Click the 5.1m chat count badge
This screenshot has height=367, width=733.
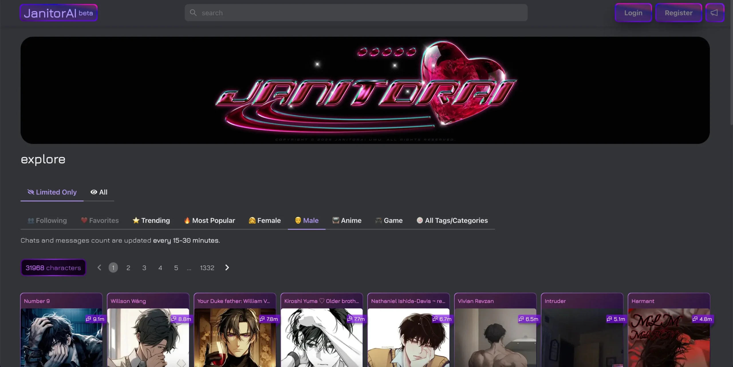(616, 319)
